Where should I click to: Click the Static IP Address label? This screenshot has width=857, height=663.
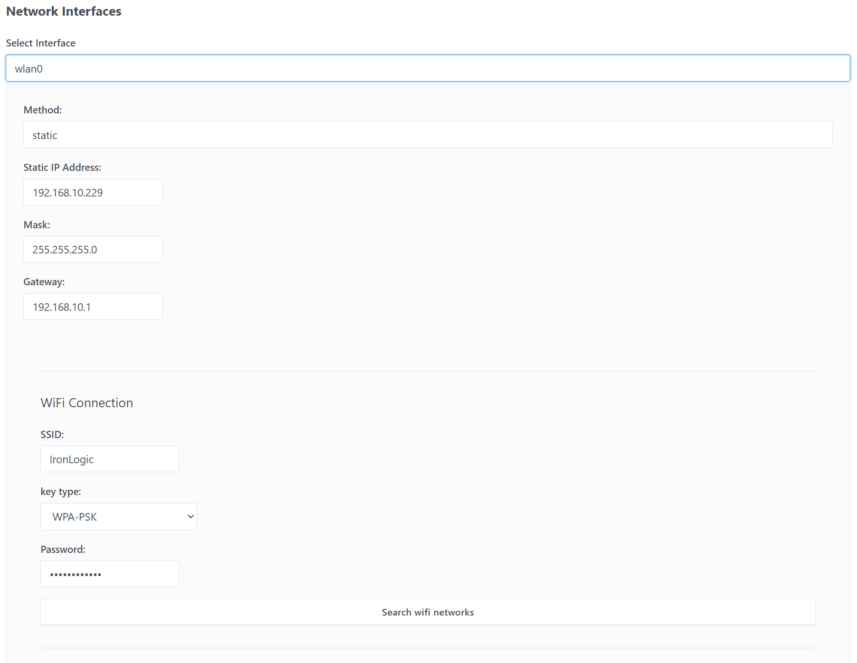(62, 168)
